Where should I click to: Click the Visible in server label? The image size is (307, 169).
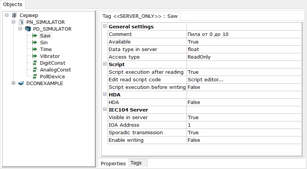point(128,118)
